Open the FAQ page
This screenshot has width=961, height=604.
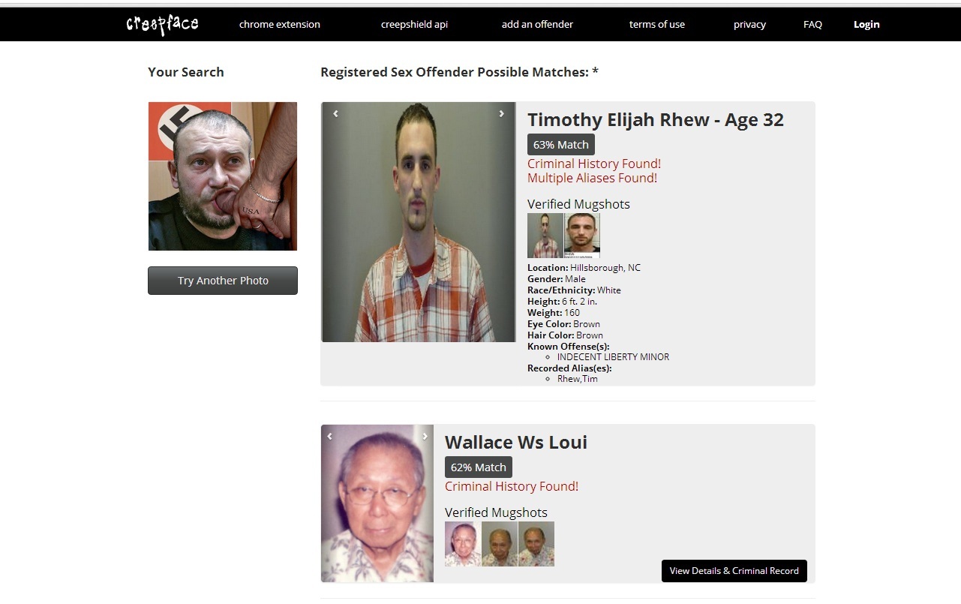(x=812, y=24)
